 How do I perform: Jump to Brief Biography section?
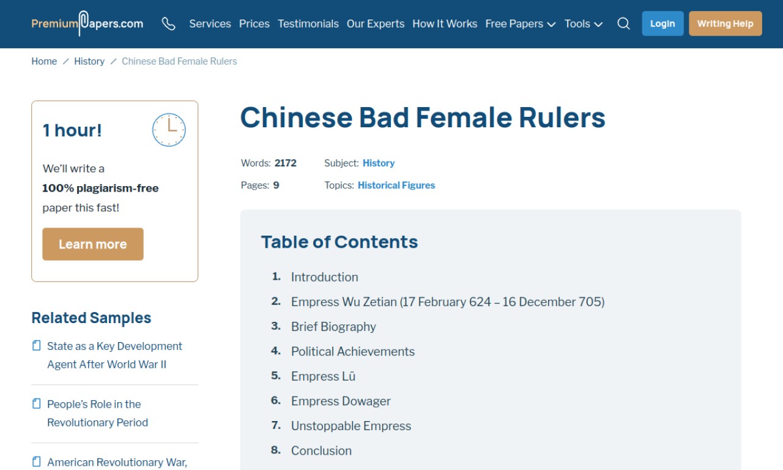coord(333,327)
